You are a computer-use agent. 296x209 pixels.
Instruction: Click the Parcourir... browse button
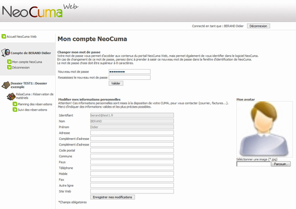pyautogui.click(x=281, y=164)
